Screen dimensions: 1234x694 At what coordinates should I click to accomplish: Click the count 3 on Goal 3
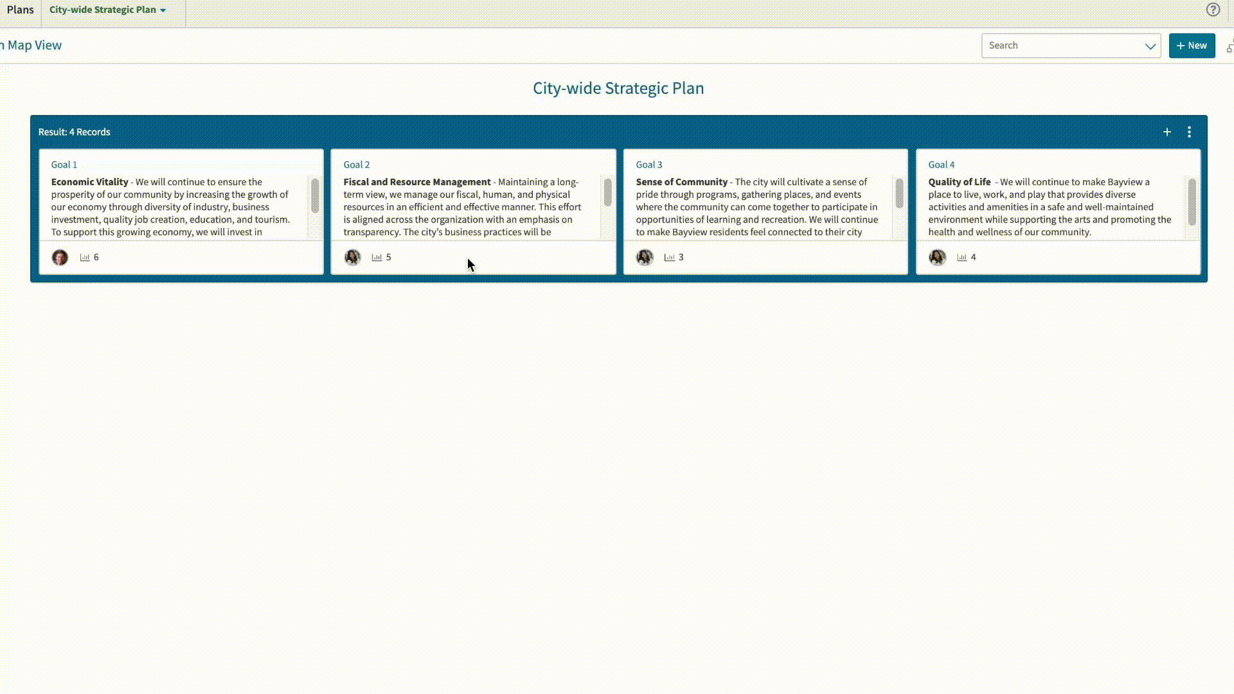(681, 257)
